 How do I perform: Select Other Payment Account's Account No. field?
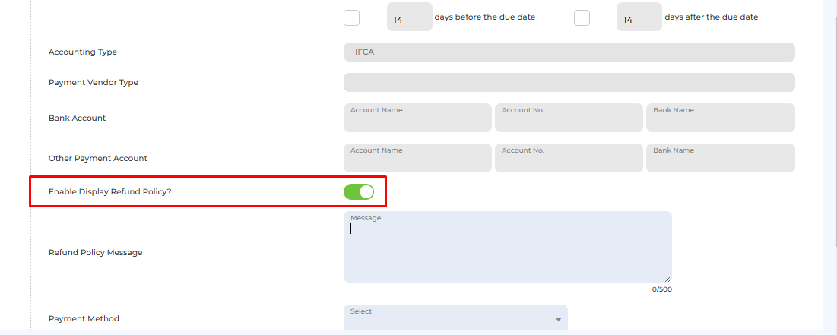tap(569, 158)
